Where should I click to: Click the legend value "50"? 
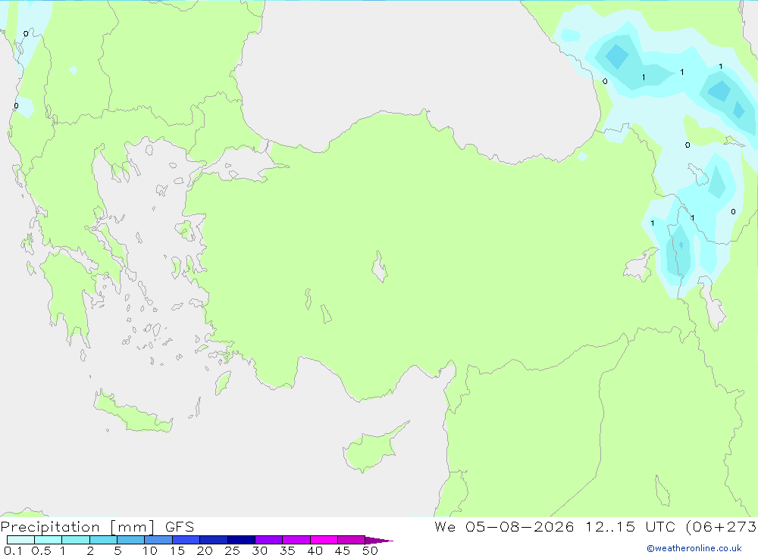coord(370,550)
